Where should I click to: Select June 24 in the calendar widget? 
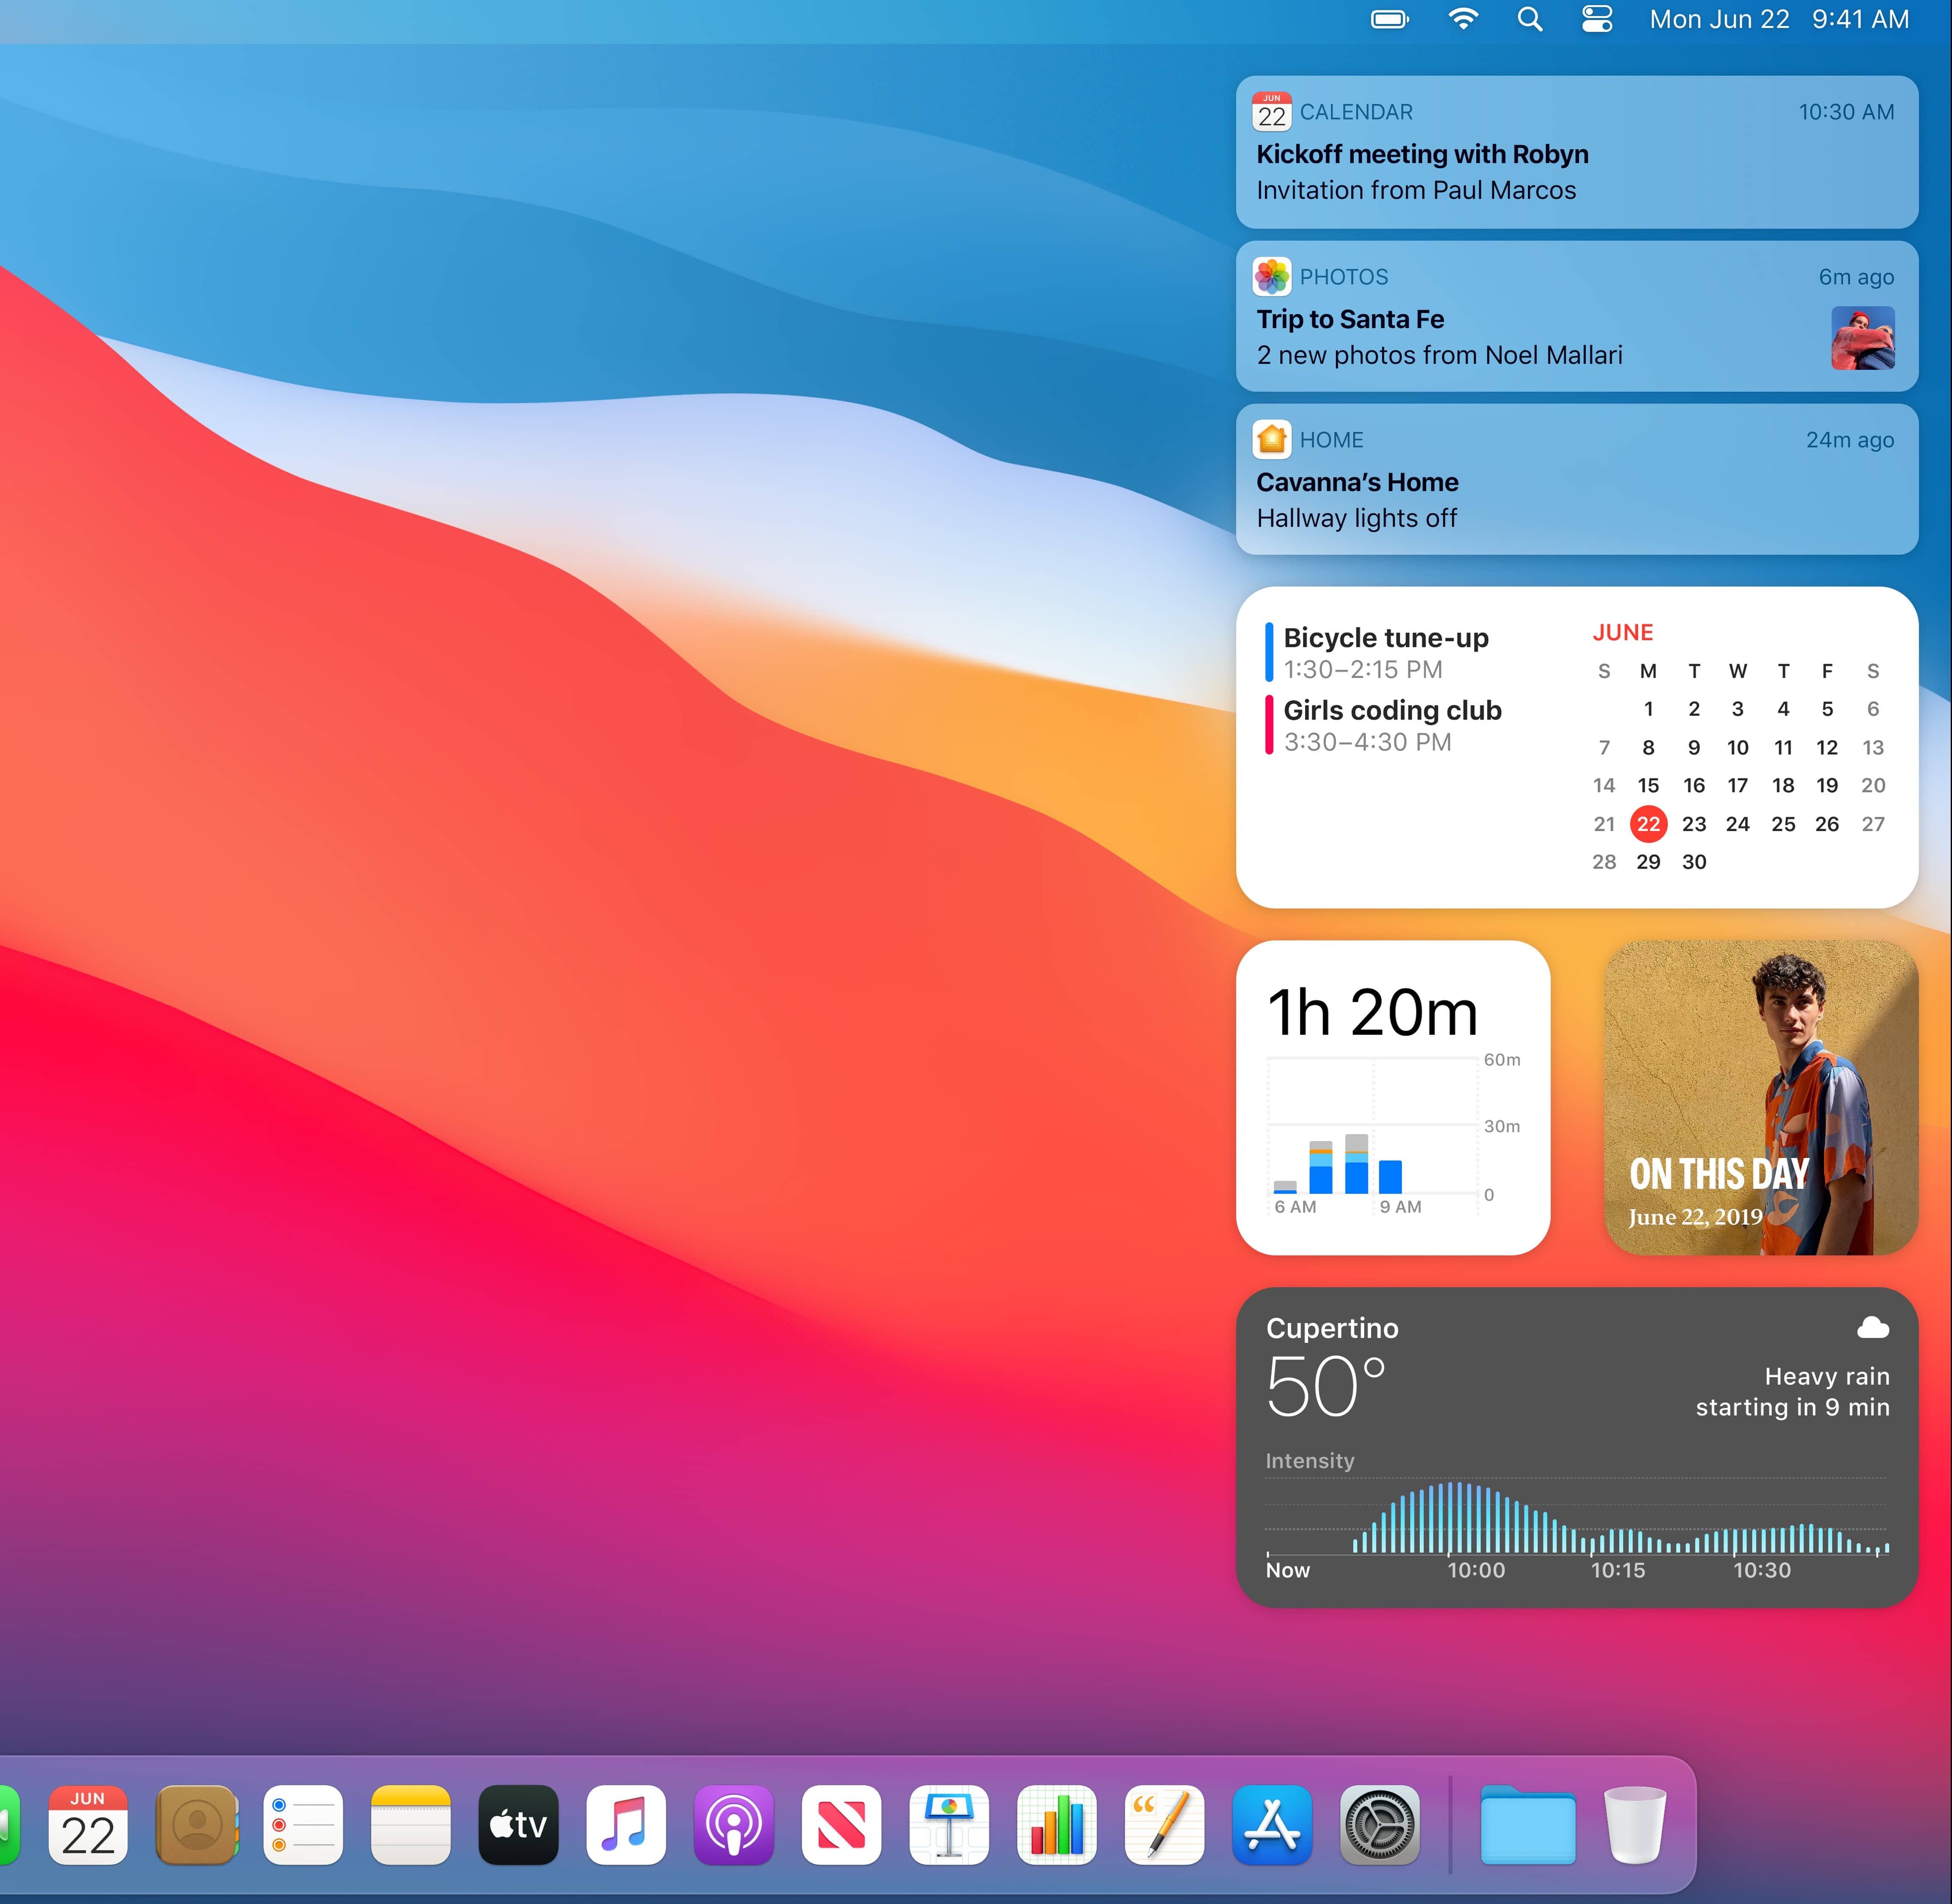(x=1738, y=824)
